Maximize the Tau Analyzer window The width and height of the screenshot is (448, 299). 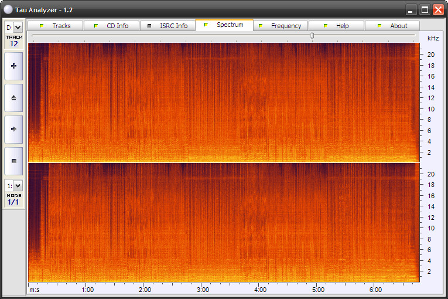(425, 10)
